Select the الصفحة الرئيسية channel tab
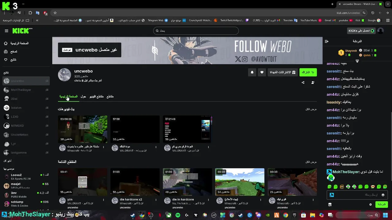 tap(68, 97)
